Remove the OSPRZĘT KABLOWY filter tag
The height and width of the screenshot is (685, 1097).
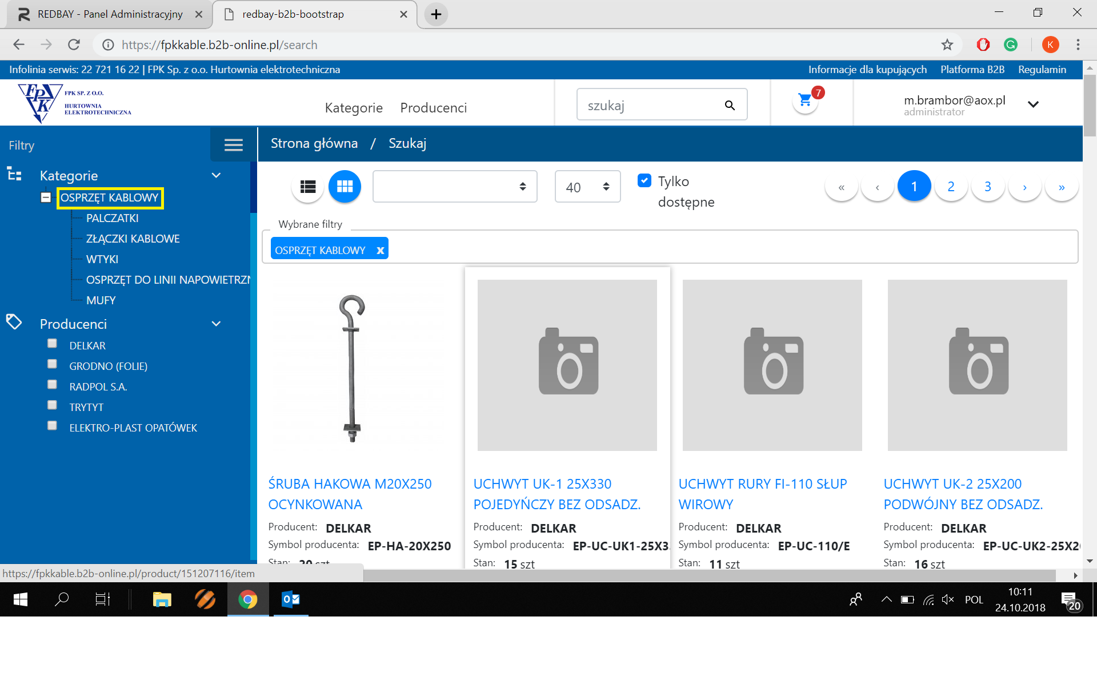pos(380,250)
